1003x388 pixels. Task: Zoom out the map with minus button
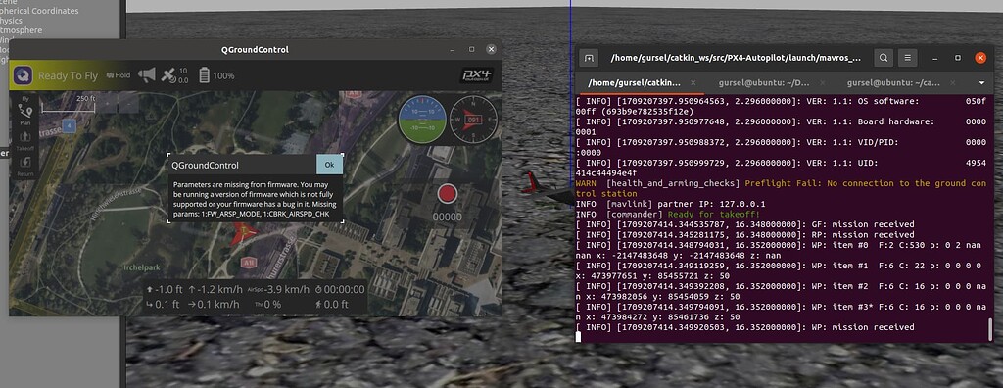(x=128, y=103)
